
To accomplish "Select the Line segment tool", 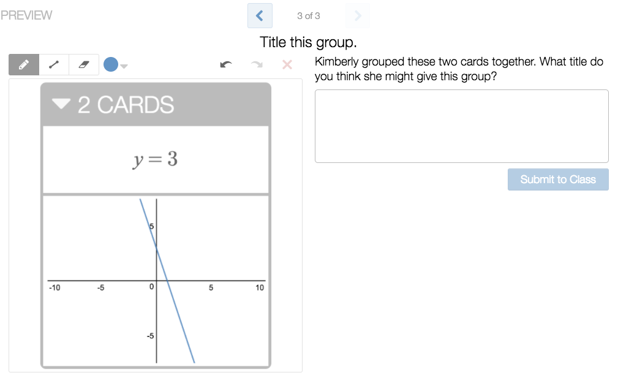I will point(53,64).
